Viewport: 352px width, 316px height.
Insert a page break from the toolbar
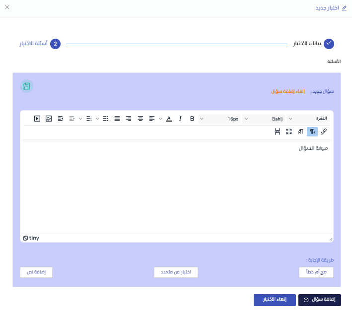[278, 131]
